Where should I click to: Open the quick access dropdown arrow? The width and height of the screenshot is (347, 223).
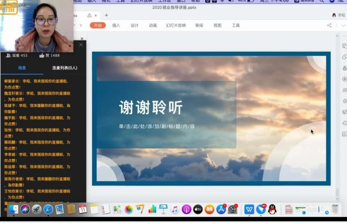point(81,25)
